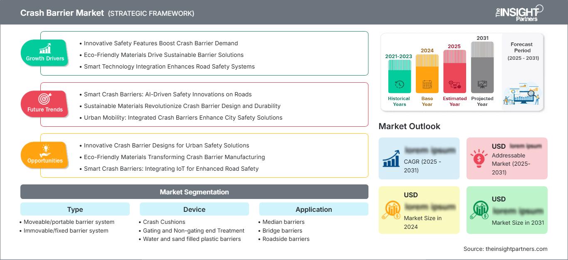Screen dimensions: 568x260
Task: Click the Market Segmentation header bar
Action: [x=194, y=192]
